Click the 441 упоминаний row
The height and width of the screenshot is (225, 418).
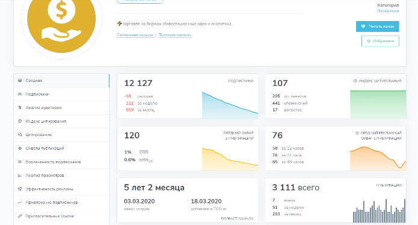tap(290, 103)
